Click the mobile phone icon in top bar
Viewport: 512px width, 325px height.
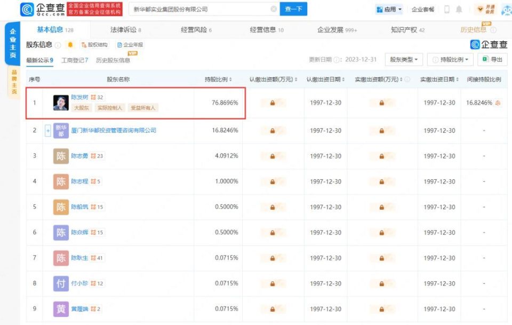pyautogui.click(x=447, y=9)
